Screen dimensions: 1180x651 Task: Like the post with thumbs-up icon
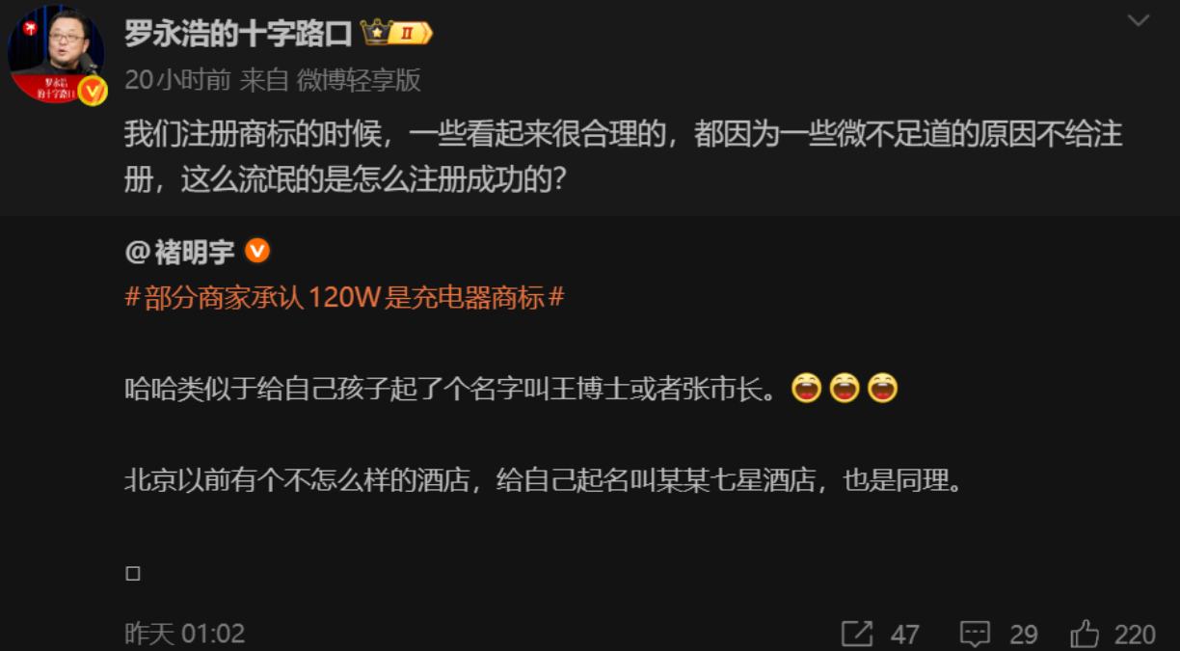[1086, 633]
